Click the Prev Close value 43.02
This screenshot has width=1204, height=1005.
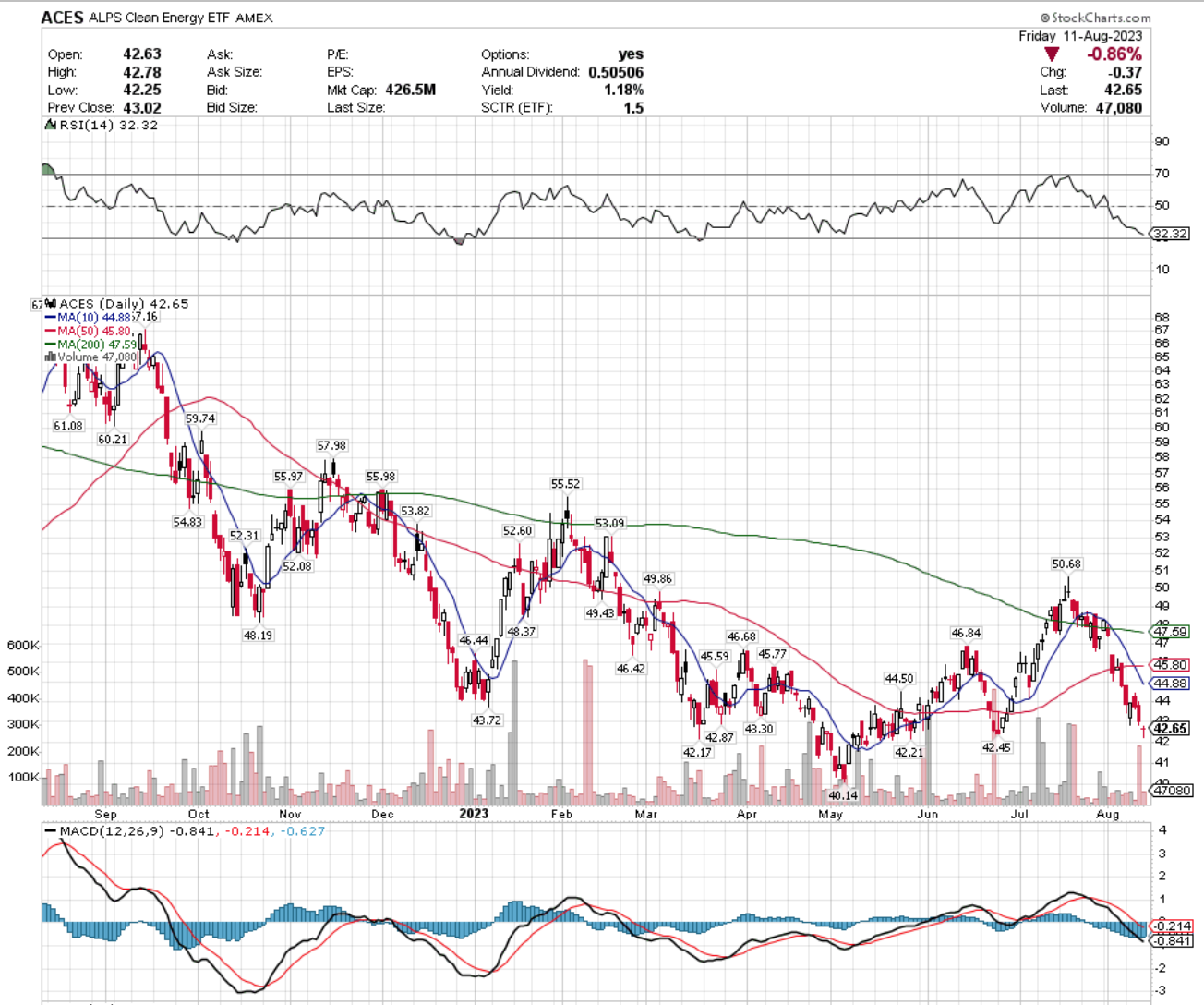[142, 107]
